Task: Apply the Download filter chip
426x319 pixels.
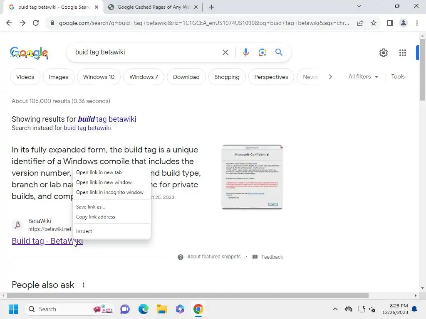Action: 186,77
